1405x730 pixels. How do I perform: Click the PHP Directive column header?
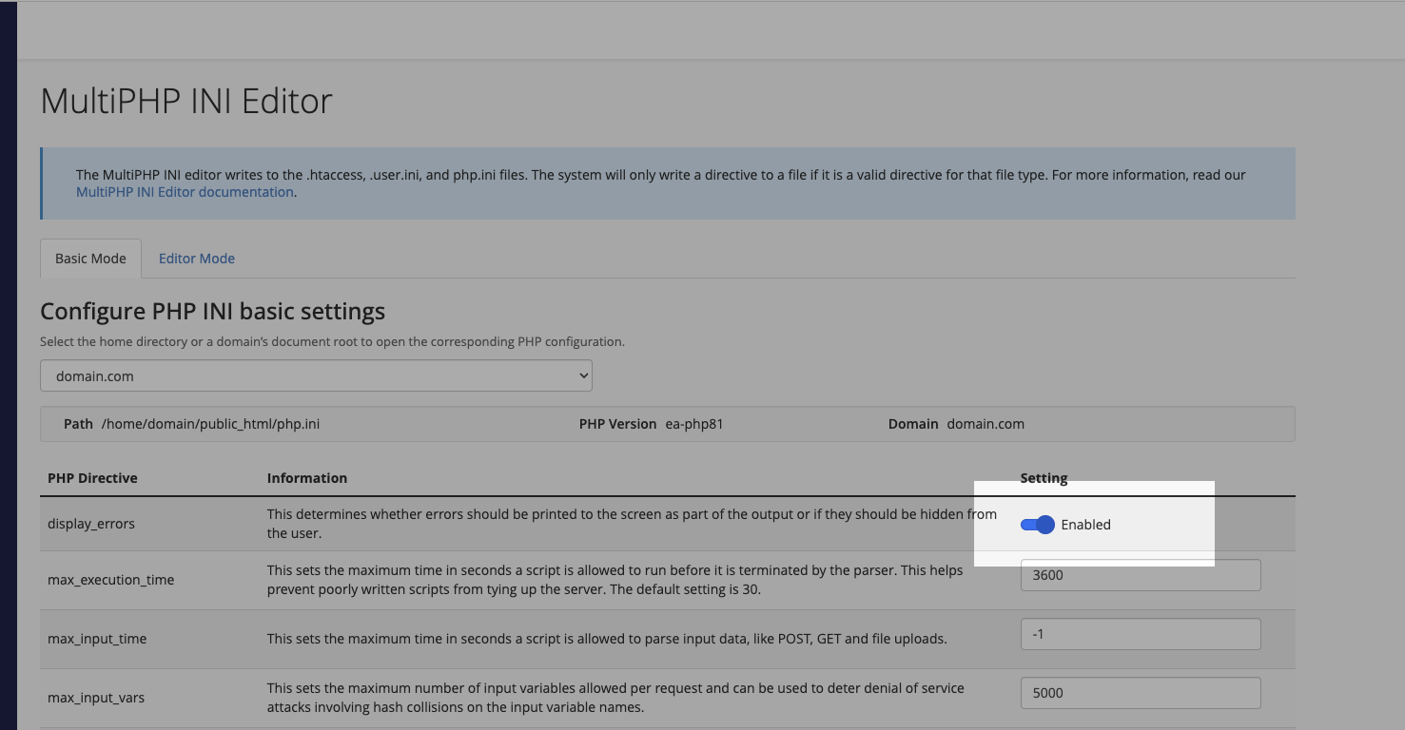click(x=92, y=478)
